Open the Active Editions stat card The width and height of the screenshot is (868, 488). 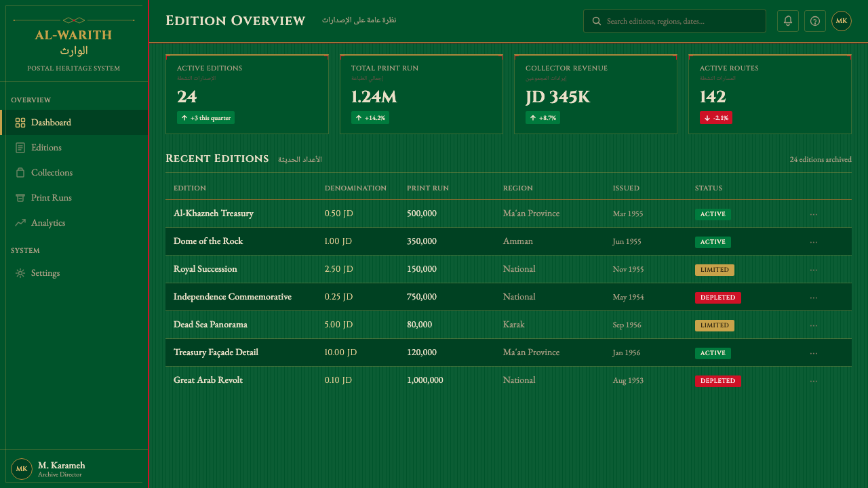pyautogui.click(x=247, y=94)
